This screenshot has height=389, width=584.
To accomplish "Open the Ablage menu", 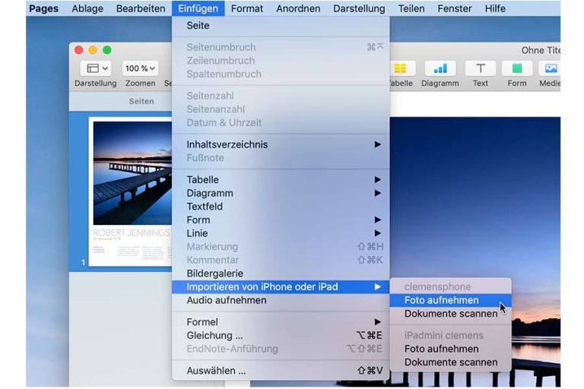I will [x=87, y=8].
